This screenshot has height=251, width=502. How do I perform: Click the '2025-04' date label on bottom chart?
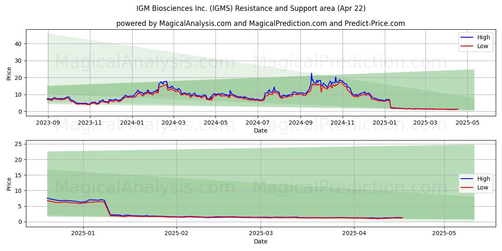[x=354, y=233]
